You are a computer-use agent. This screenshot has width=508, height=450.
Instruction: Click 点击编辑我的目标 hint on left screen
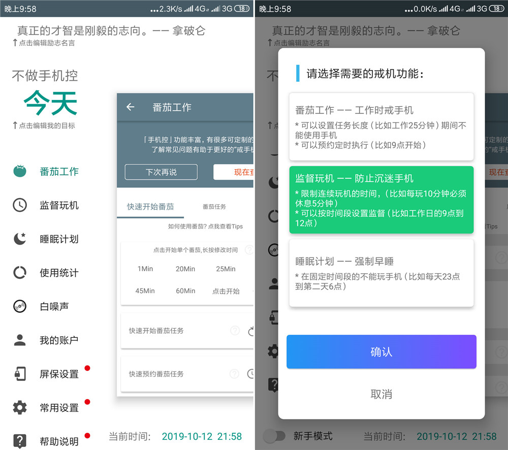coord(44,125)
